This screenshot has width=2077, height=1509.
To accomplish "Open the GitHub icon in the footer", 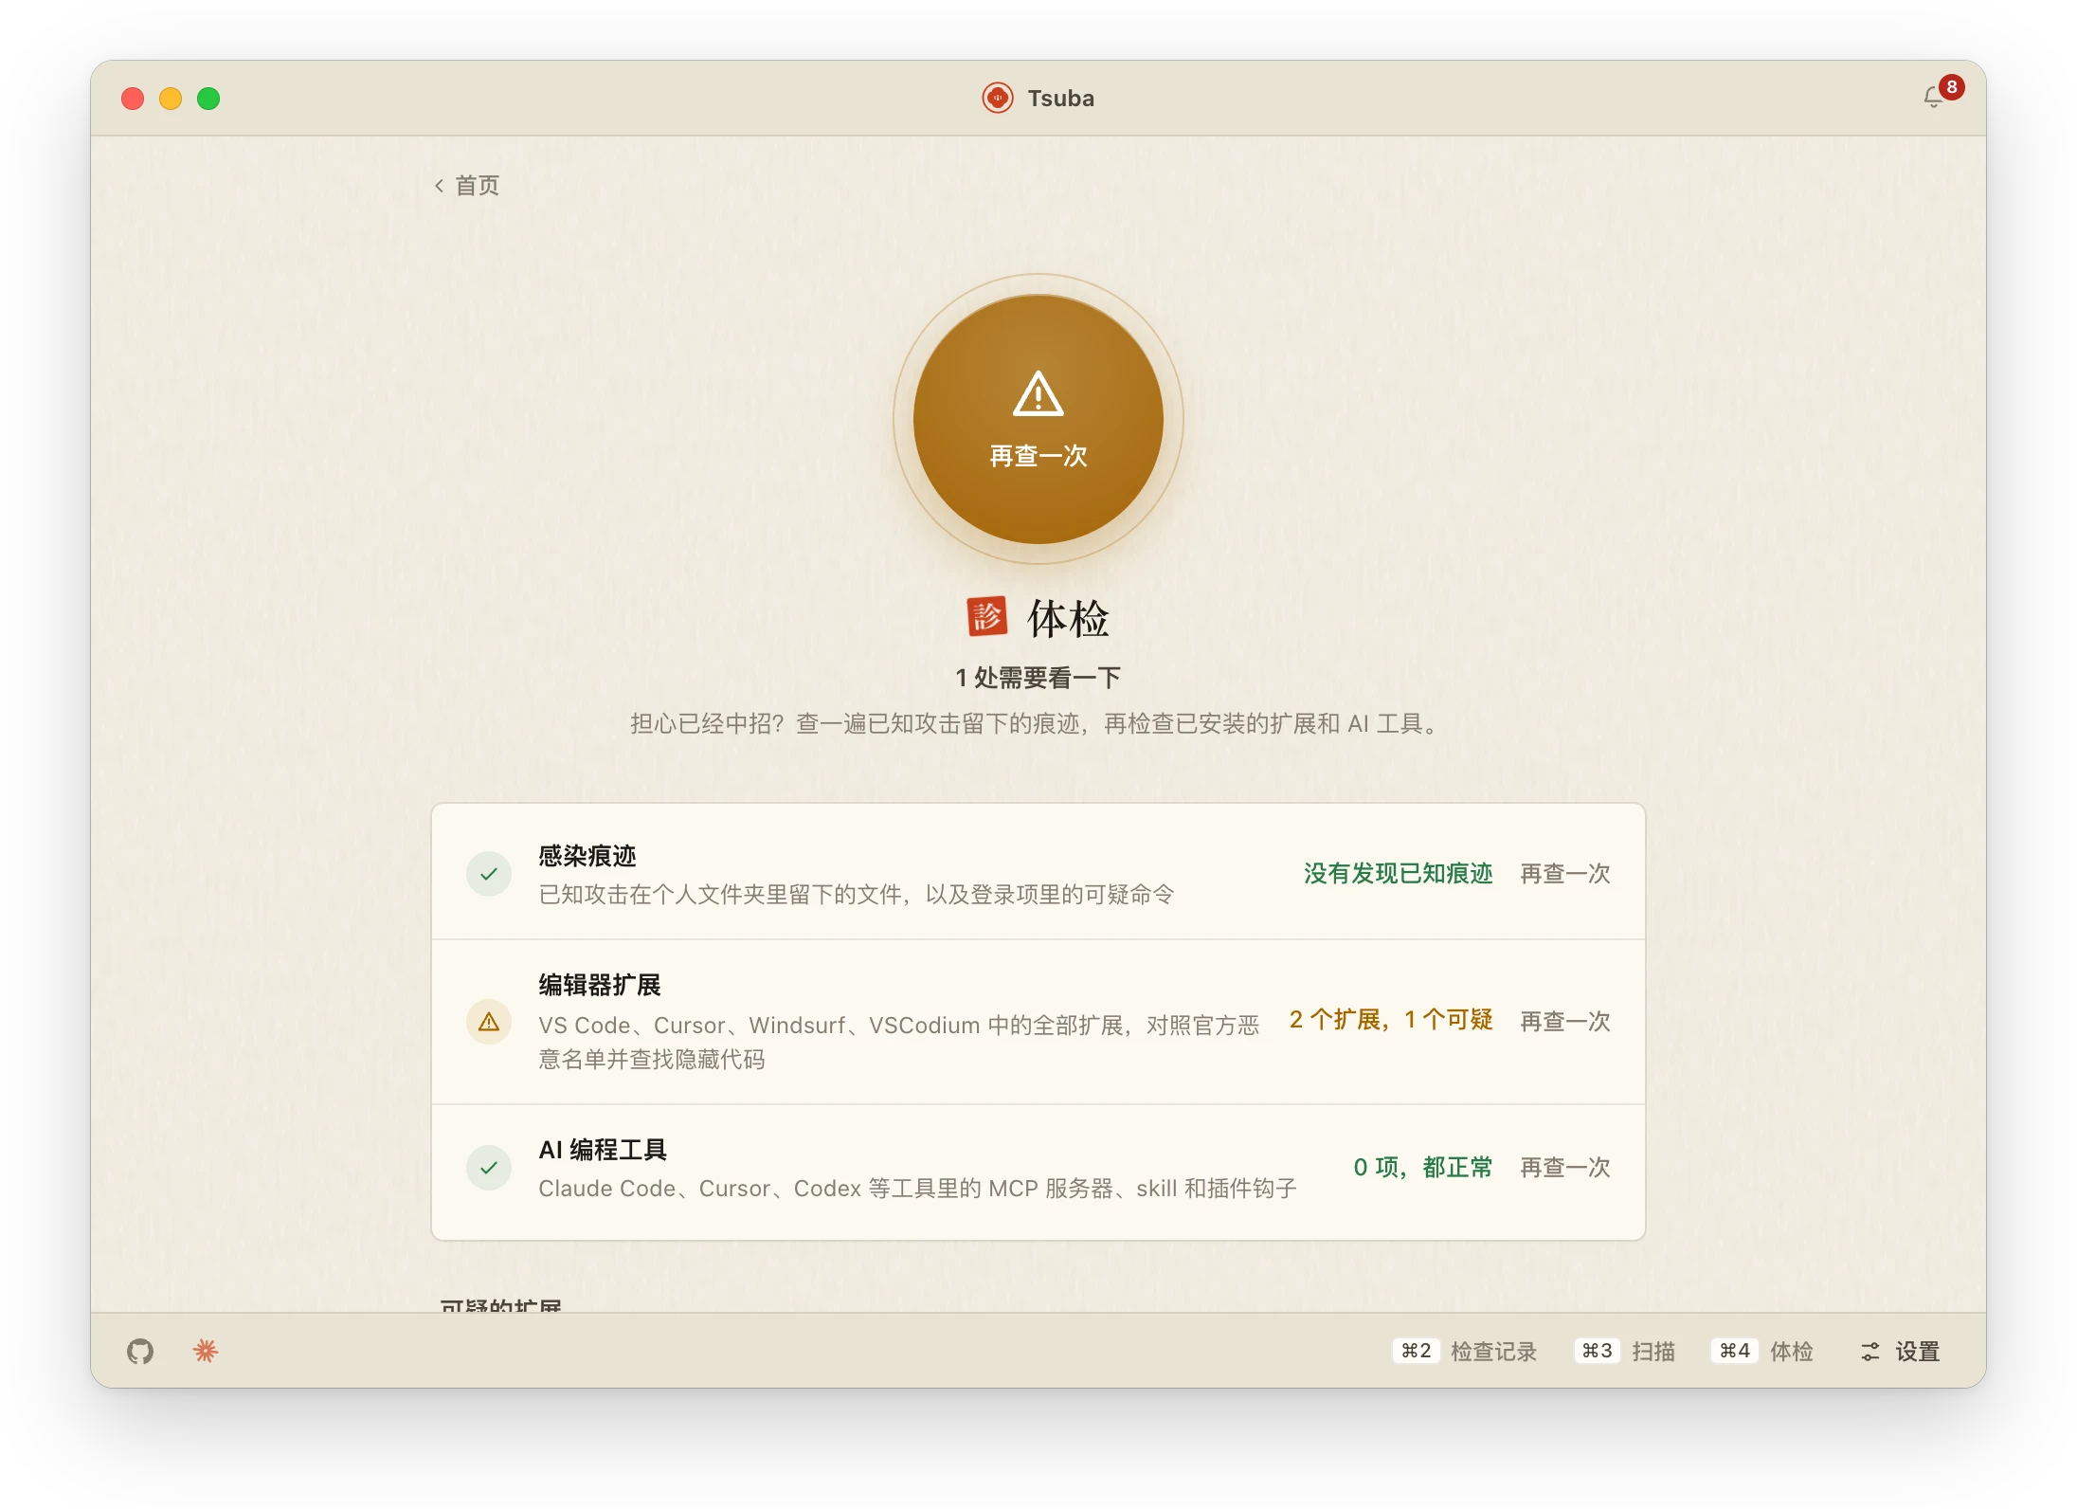I will 140,1351.
